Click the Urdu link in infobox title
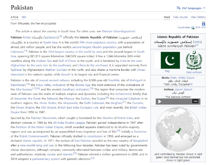Screen dimensions: 216x165 [197, 42]
